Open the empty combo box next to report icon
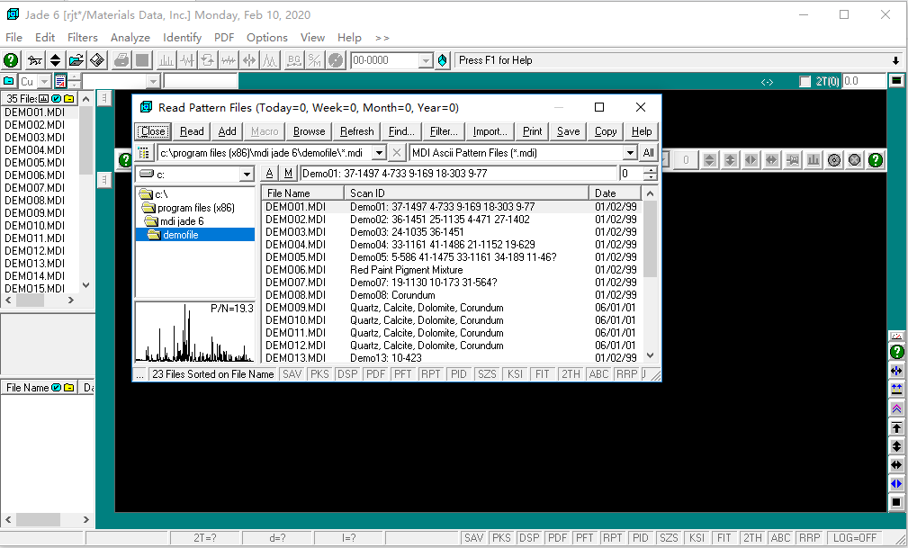Screen dimensions: 908x548 pos(152,82)
